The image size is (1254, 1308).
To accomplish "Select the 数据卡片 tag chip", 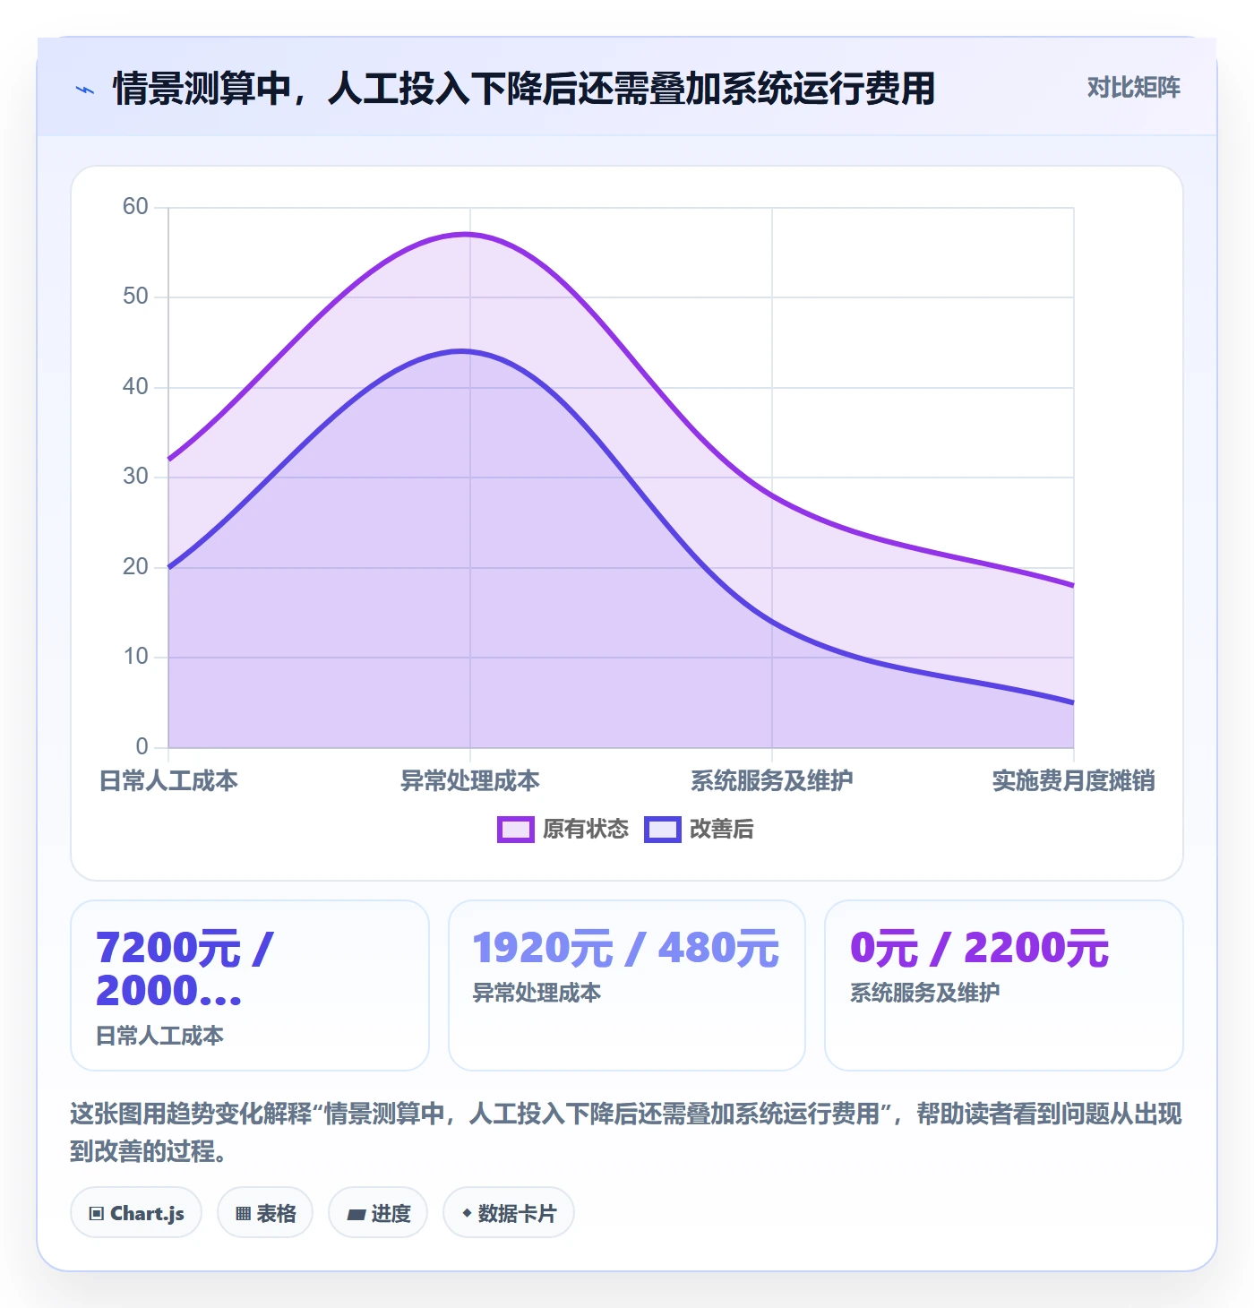I will 509,1213.
